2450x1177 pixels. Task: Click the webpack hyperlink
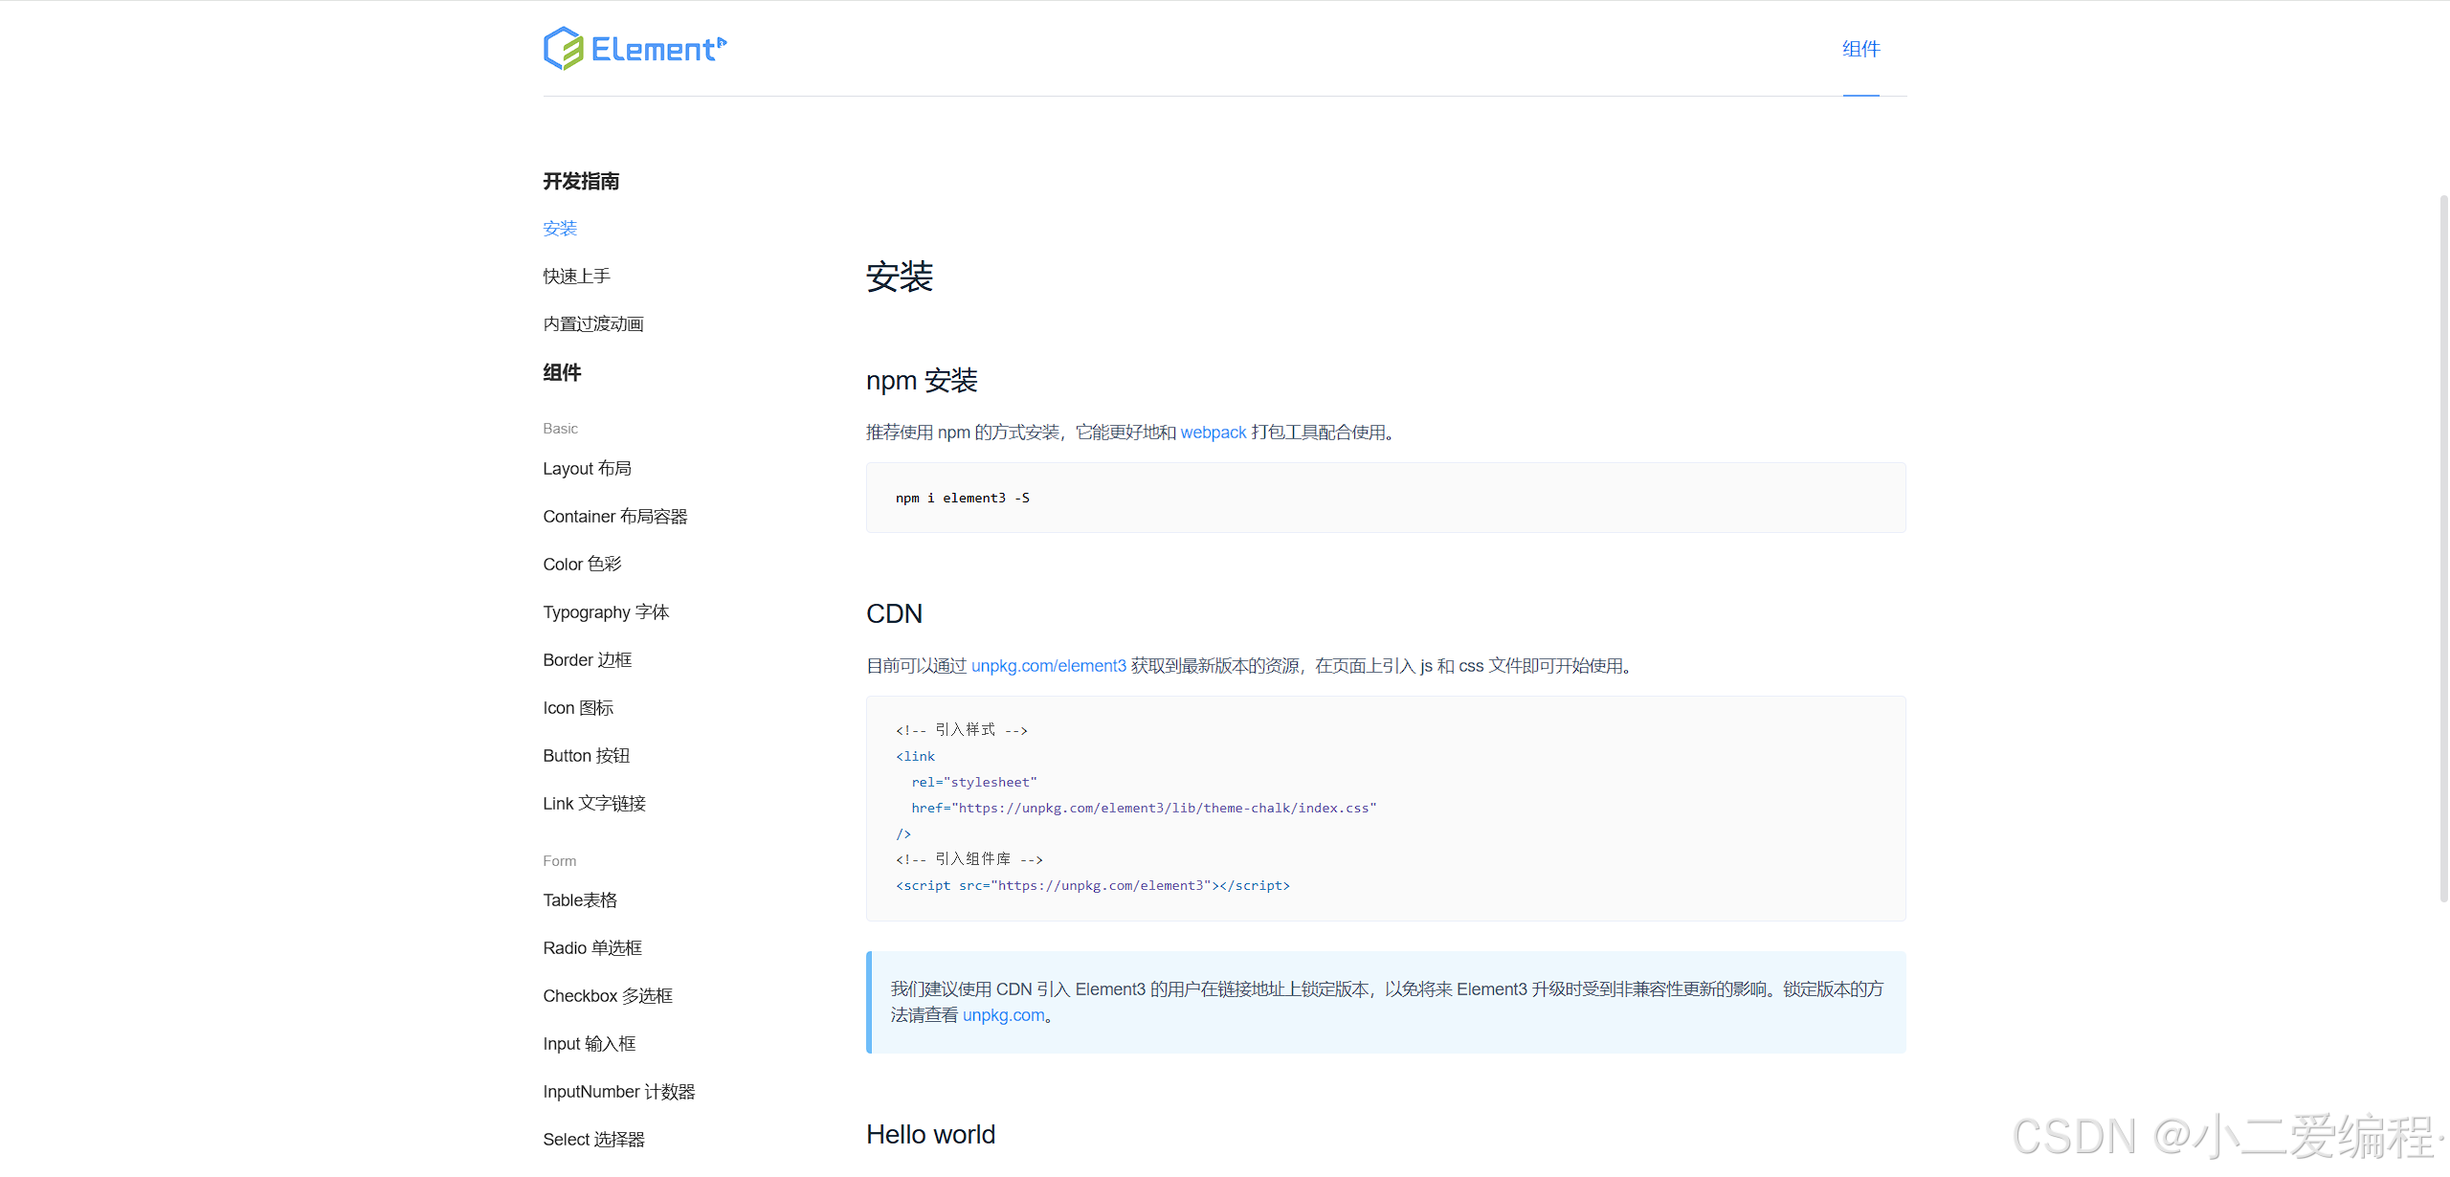(1213, 433)
